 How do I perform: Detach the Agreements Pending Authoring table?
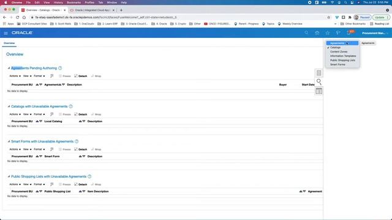coord(81,76)
